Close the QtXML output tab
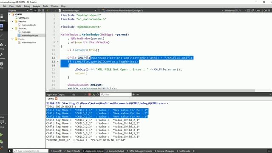Screen dimensions: 272x153 point(56,99)
